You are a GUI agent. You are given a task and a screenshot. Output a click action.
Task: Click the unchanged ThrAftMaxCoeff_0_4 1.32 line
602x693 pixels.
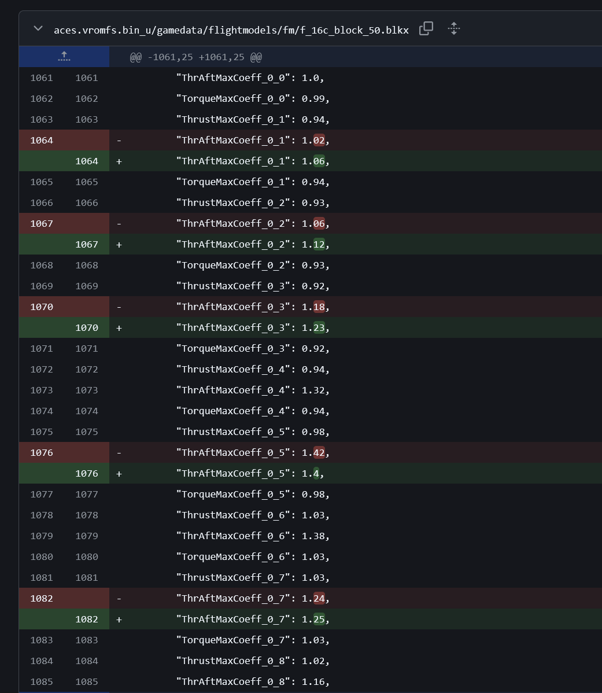pyautogui.click(x=253, y=390)
